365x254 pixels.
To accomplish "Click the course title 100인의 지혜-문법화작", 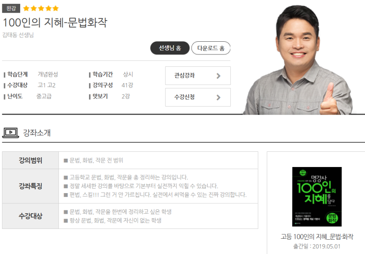I will pos(55,23).
